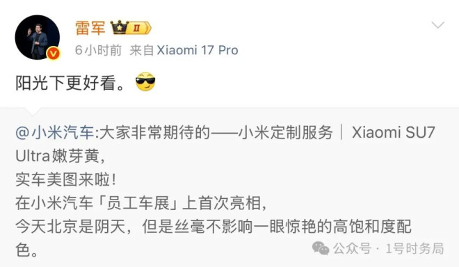Image resolution: width=459 pixels, height=267 pixels.
Task: Click the repost card pointer triangle
Action: 32,111
